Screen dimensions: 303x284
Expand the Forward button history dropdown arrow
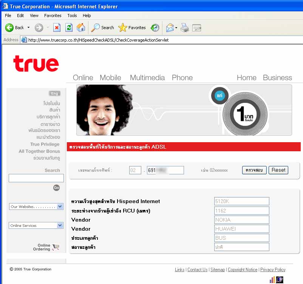[48, 28]
